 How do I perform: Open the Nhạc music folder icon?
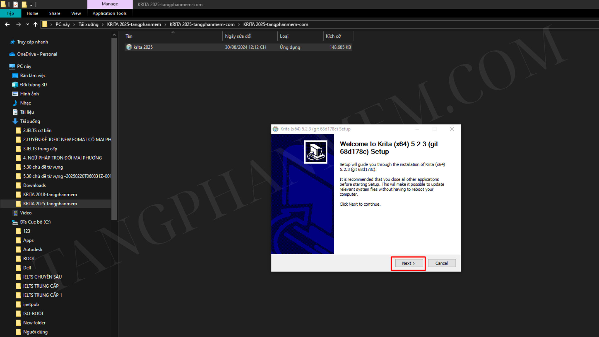[x=15, y=103]
